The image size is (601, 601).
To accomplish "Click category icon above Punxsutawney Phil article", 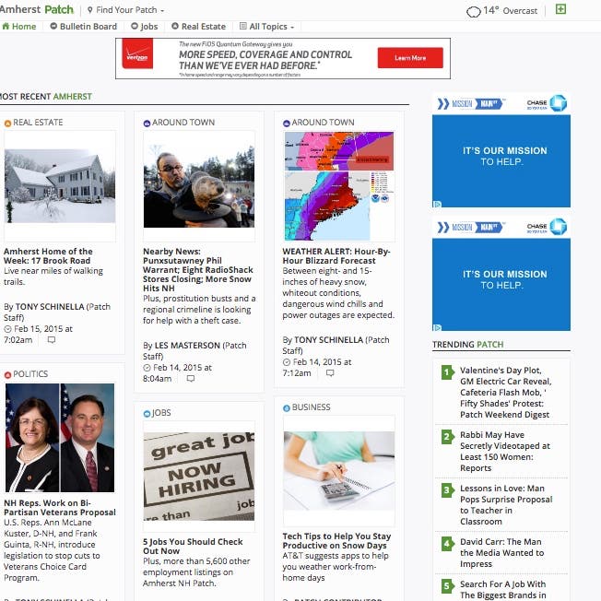I will 147,123.
